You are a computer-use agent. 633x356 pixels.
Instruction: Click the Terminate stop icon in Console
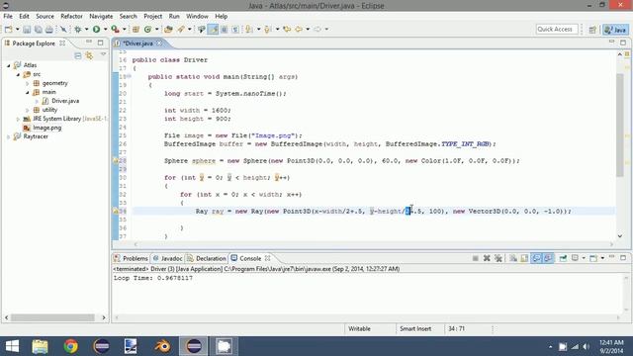pos(475,258)
